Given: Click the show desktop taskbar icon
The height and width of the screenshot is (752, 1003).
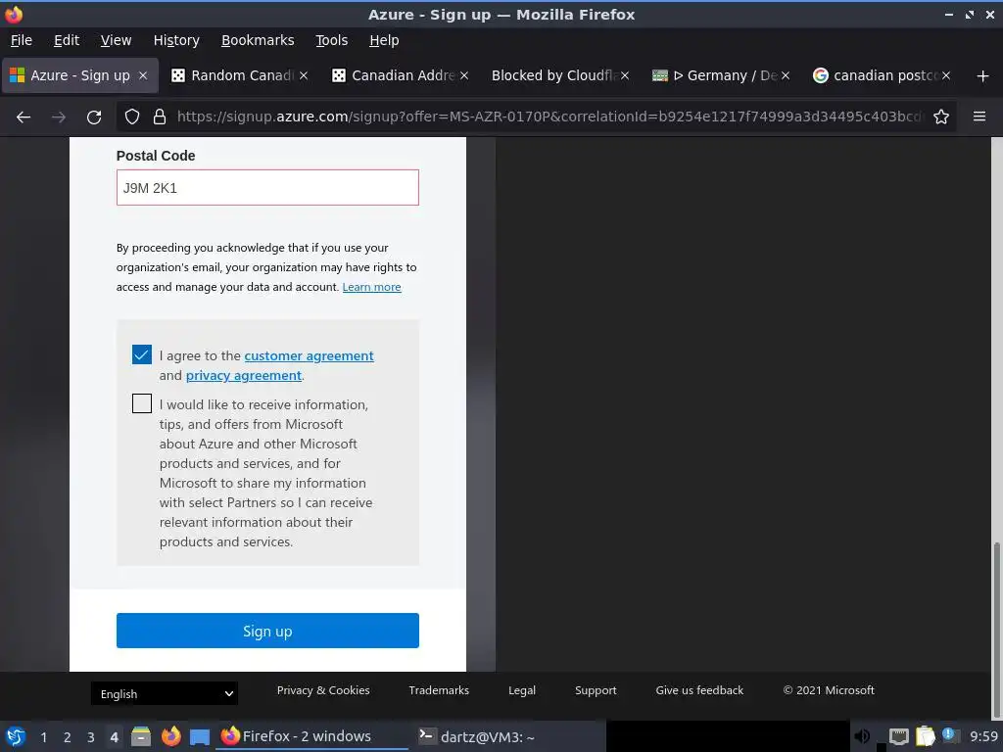Looking at the screenshot, I should coord(200,736).
